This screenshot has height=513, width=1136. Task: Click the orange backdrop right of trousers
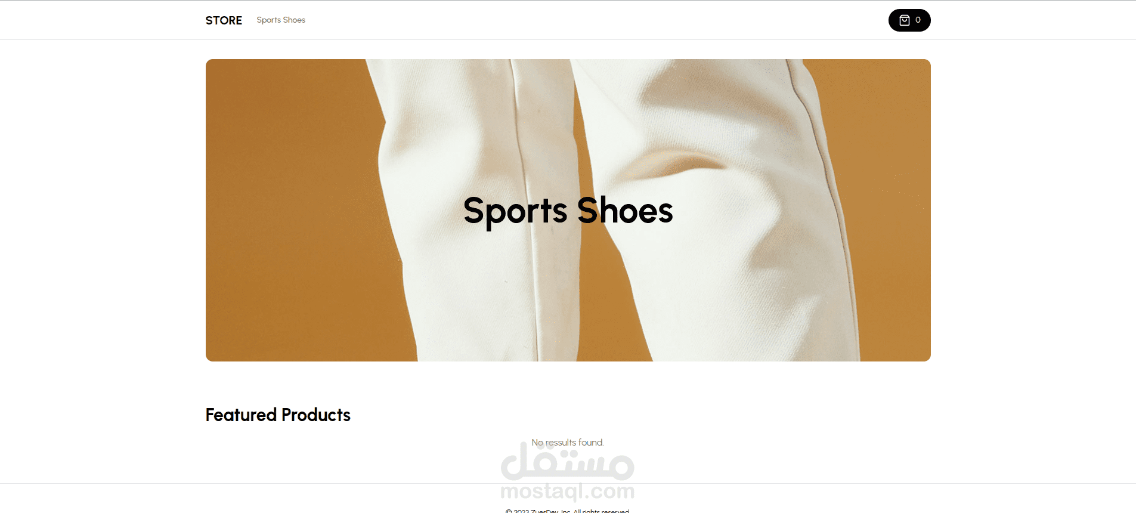(x=889, y=209)
